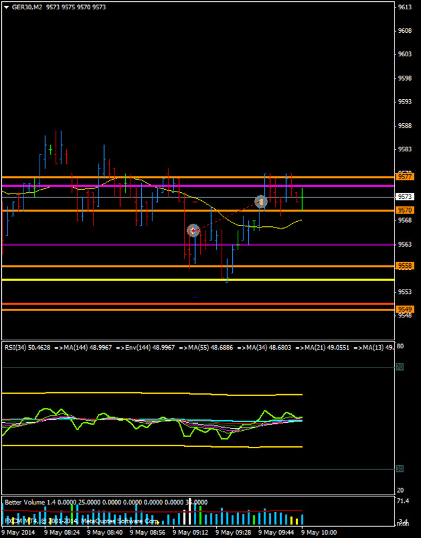Image resolution: width=421 pixels, height=538 pixels.
Task: Open the chart menu triangle beside GER30,M2
Action: pos(6,7)
